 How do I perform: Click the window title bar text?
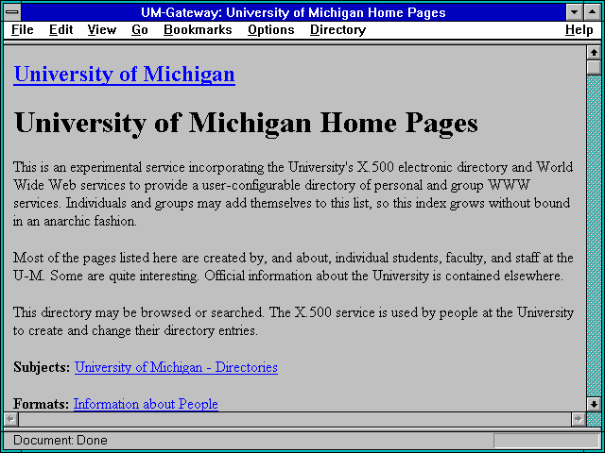[293, 12]
